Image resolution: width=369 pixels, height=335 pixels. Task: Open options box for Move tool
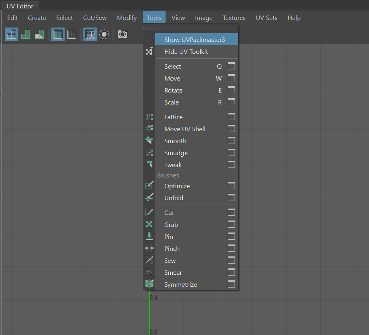pyautogui.click(x=231, y=78)
